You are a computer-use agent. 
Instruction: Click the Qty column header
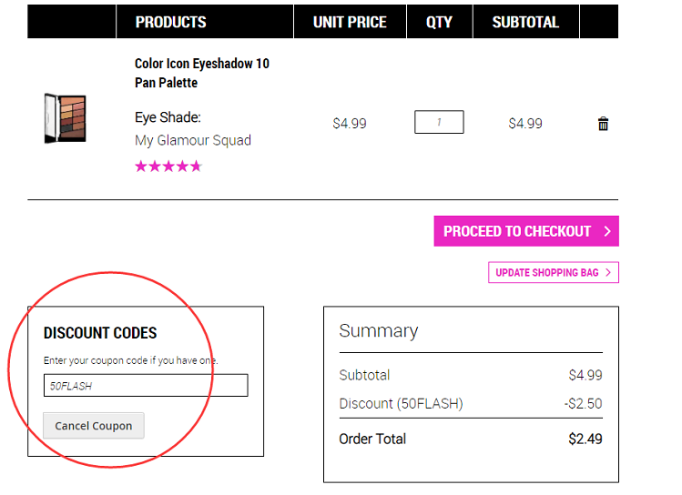click(x=439, y=22)
